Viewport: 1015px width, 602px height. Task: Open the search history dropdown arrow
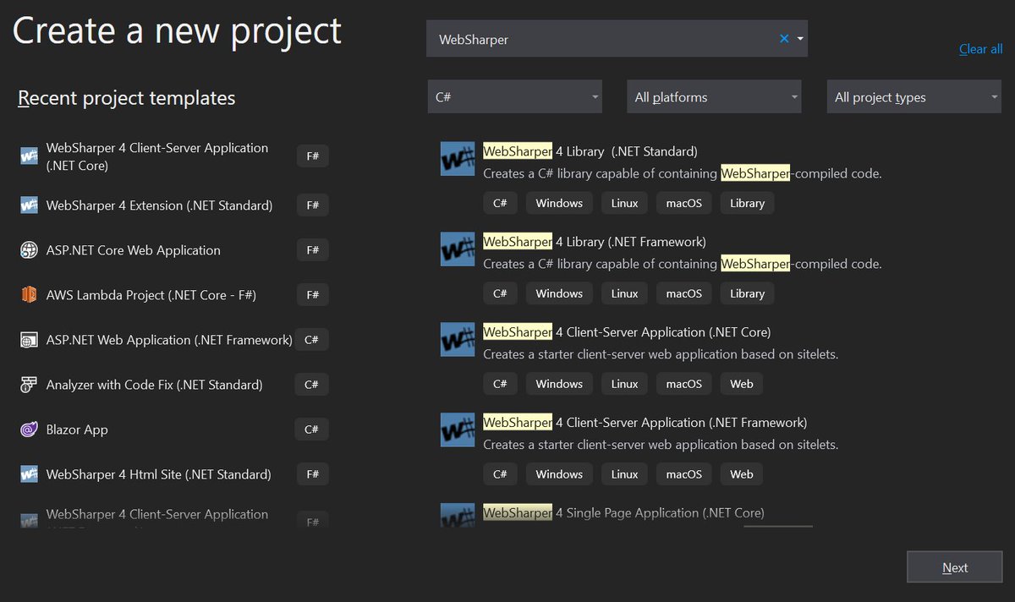[x=798, y=38]
